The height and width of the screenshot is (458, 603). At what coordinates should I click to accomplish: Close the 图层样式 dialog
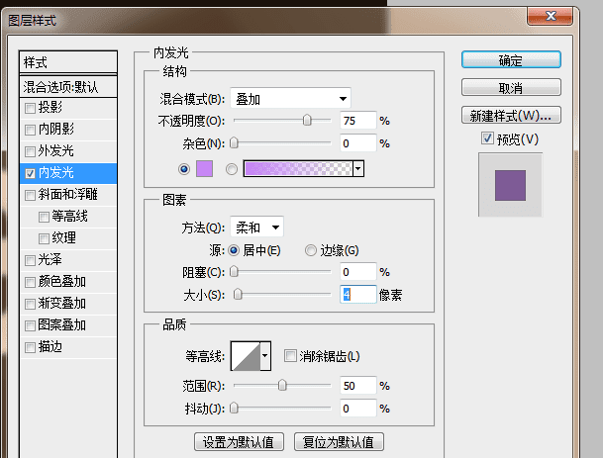pyautogui.click(x=551, y=16)
